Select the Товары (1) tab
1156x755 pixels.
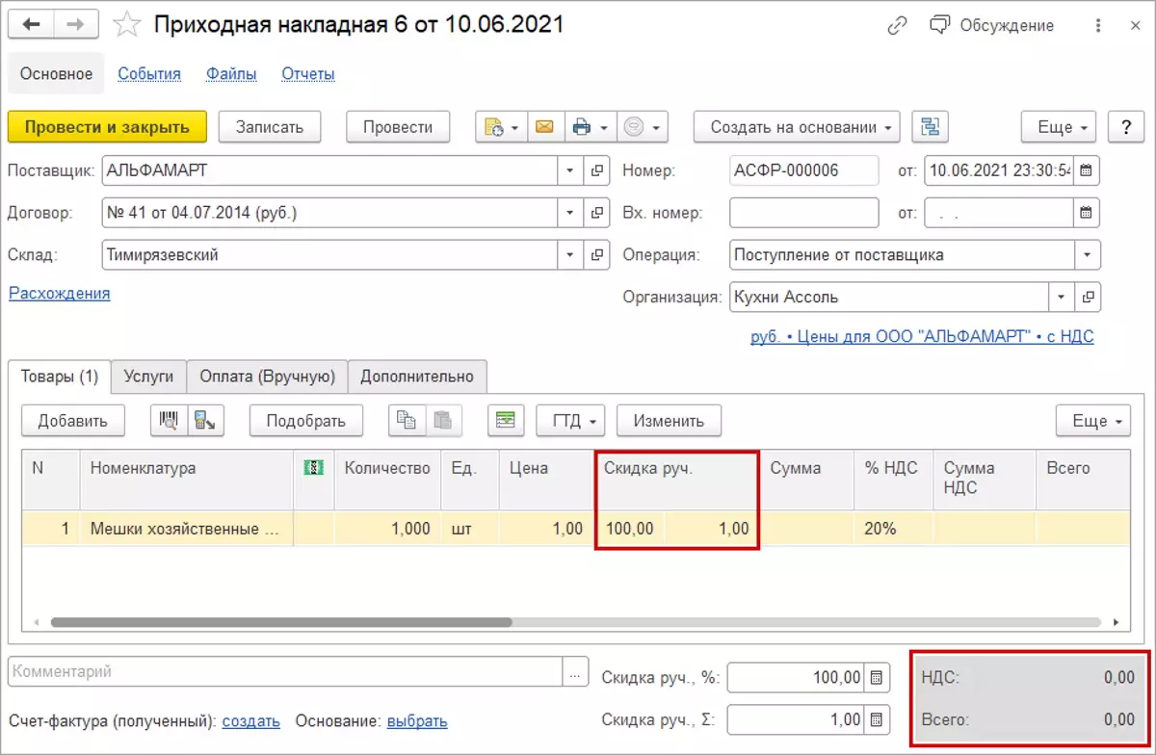[x=60, y=377]
